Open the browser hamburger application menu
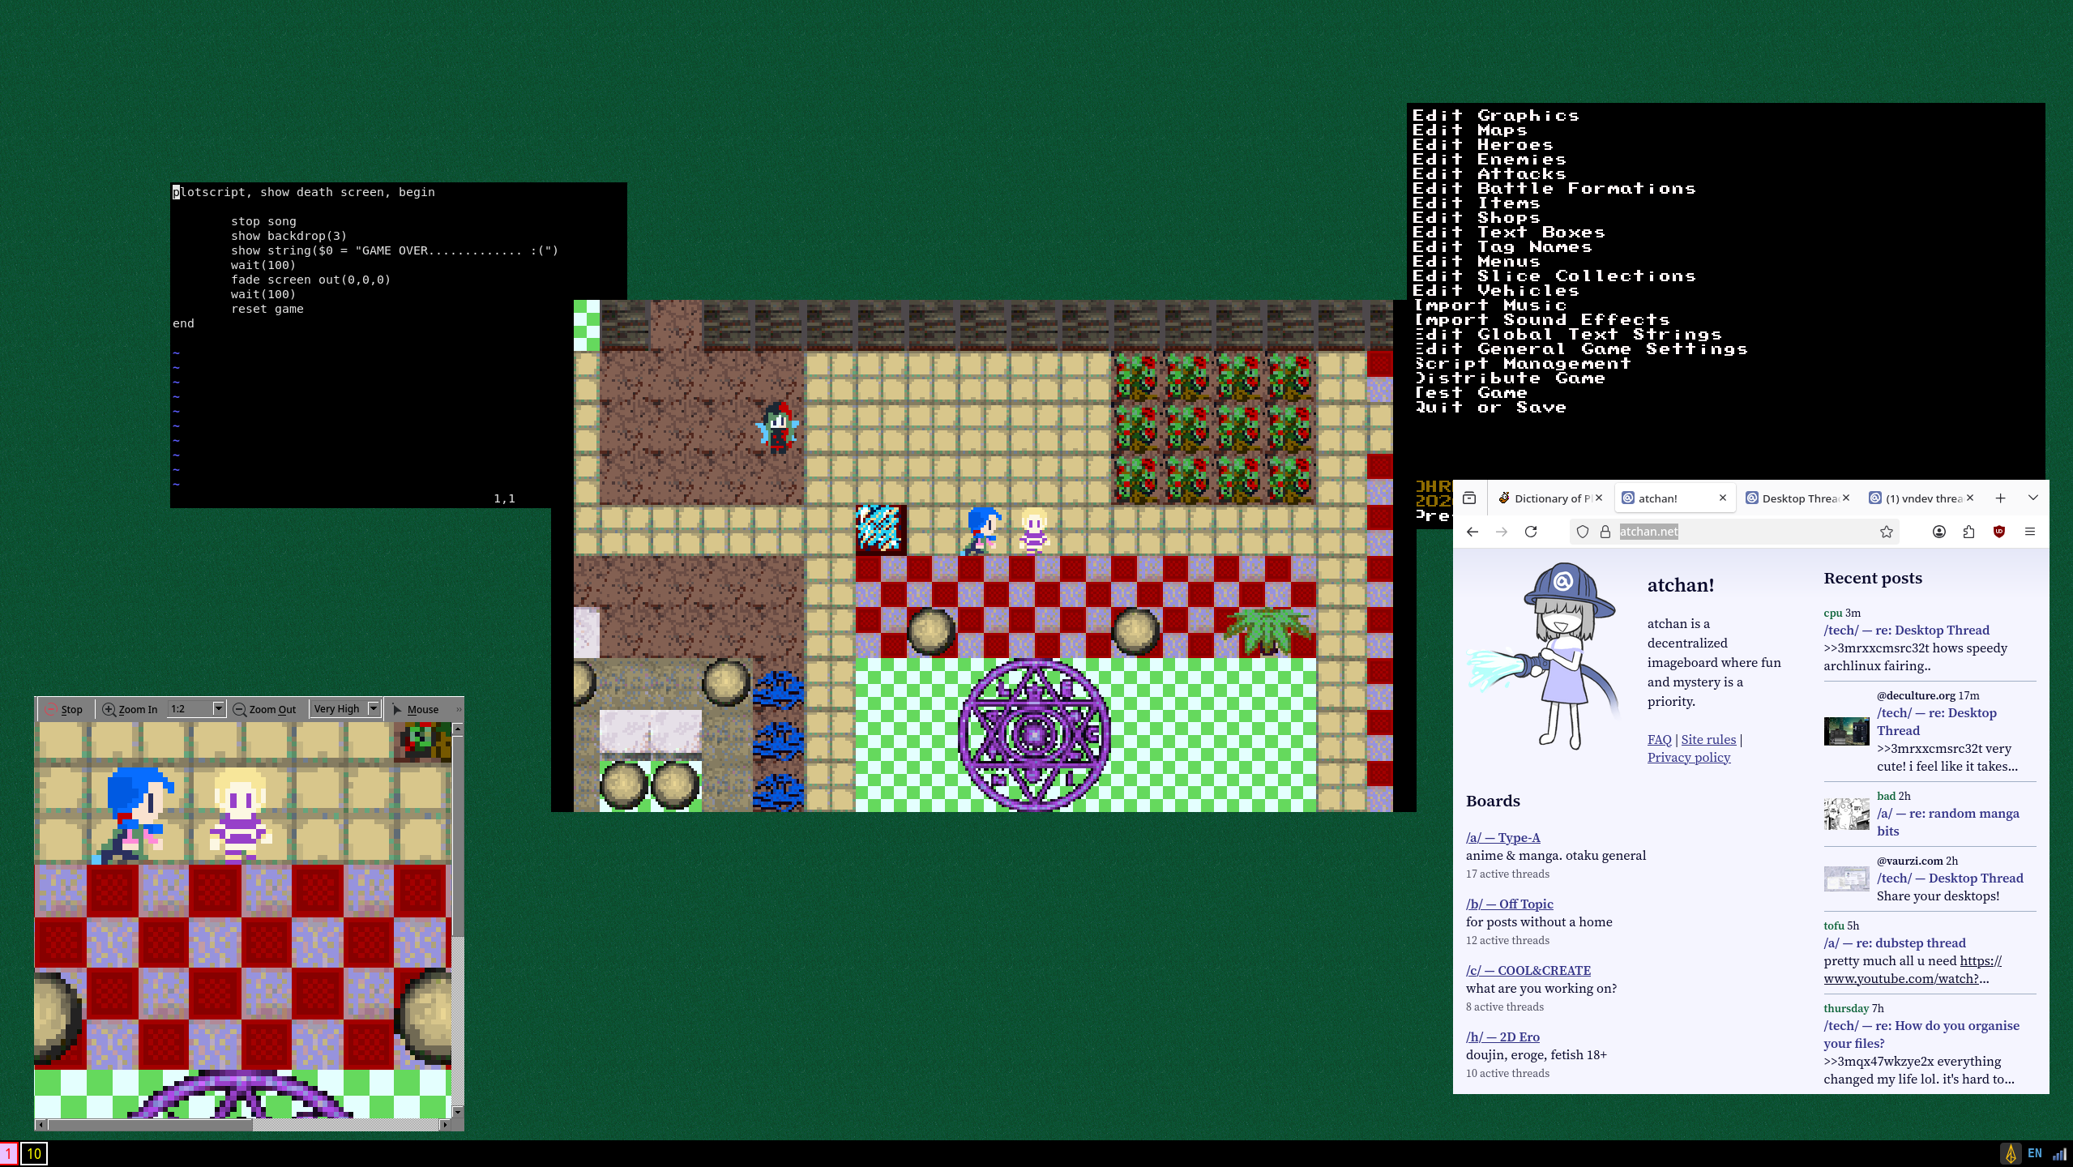Screen dimensions: 2073x1167 click(2030, 532)
